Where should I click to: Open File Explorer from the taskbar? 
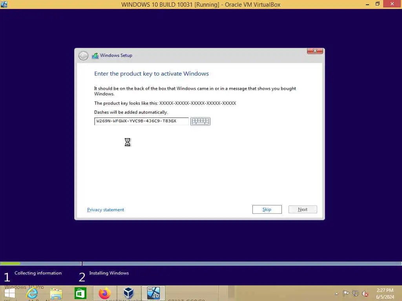(56, 293)
